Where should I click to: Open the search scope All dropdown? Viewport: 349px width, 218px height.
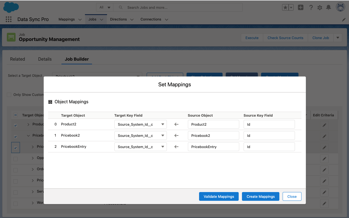[105, 7]
